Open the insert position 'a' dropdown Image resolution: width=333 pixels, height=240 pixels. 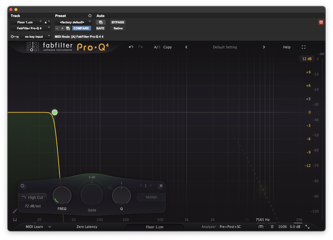[47, 22]
